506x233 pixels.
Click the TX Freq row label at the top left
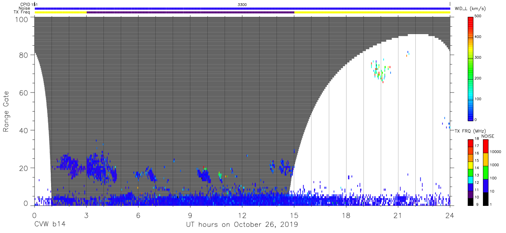coord(22,12)
